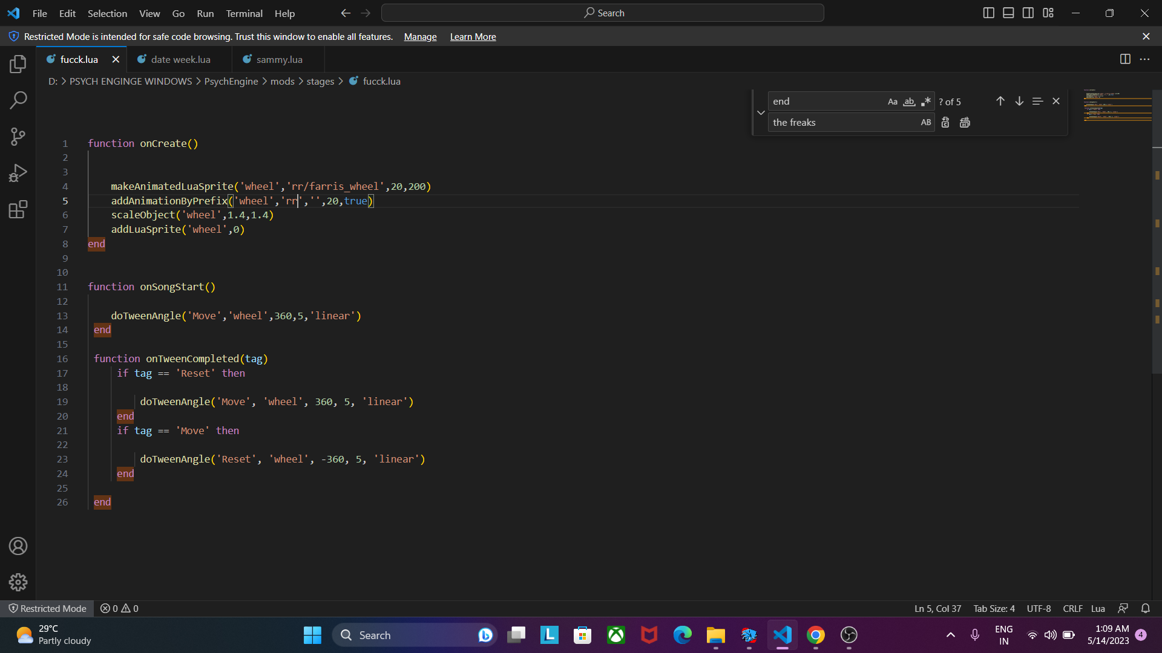Expand hidden icons in system tray
The width and height of the screenshot is (1162, 653).
(x=950, y=635)
